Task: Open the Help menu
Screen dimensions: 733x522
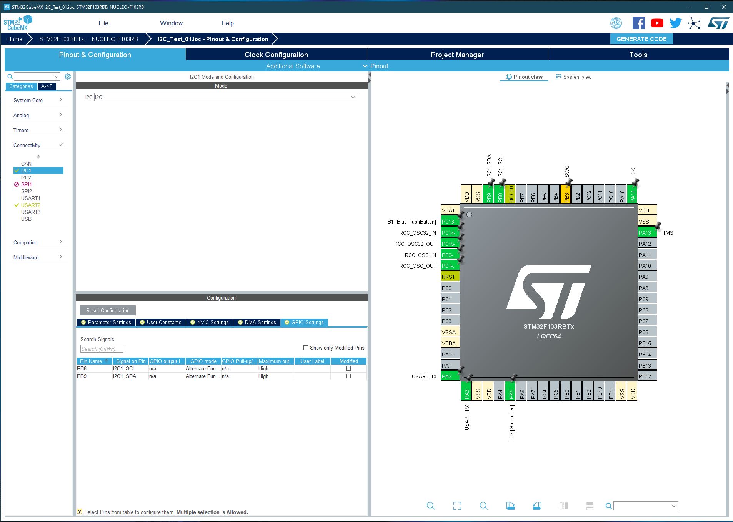Action: [227, 23]
